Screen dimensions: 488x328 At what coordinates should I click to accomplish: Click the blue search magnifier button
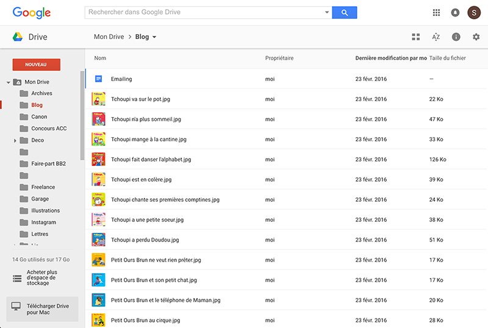pos(344,12)
